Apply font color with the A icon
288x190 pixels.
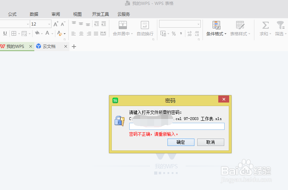pos(47,33)
